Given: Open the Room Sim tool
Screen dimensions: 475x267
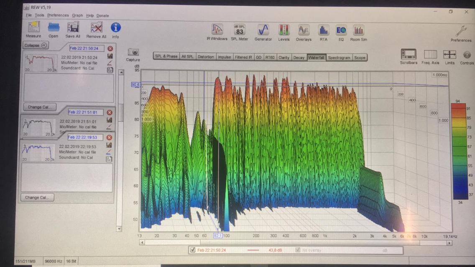Looking at the screenshot, I should tap(358, 30).
